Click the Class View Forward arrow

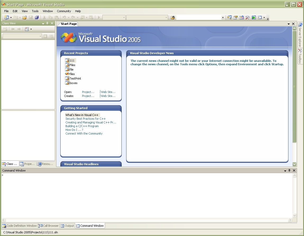click(x=19, y=29)
